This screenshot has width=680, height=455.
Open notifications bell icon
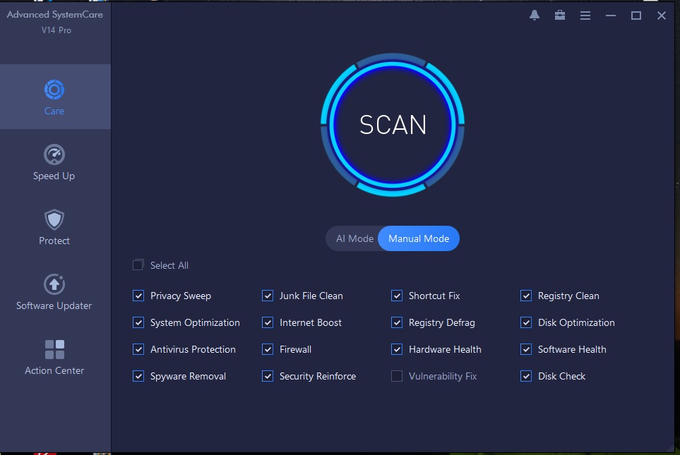click(x=535, y=16)
